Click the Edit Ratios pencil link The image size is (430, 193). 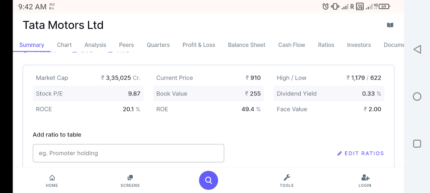click(360, 153)
